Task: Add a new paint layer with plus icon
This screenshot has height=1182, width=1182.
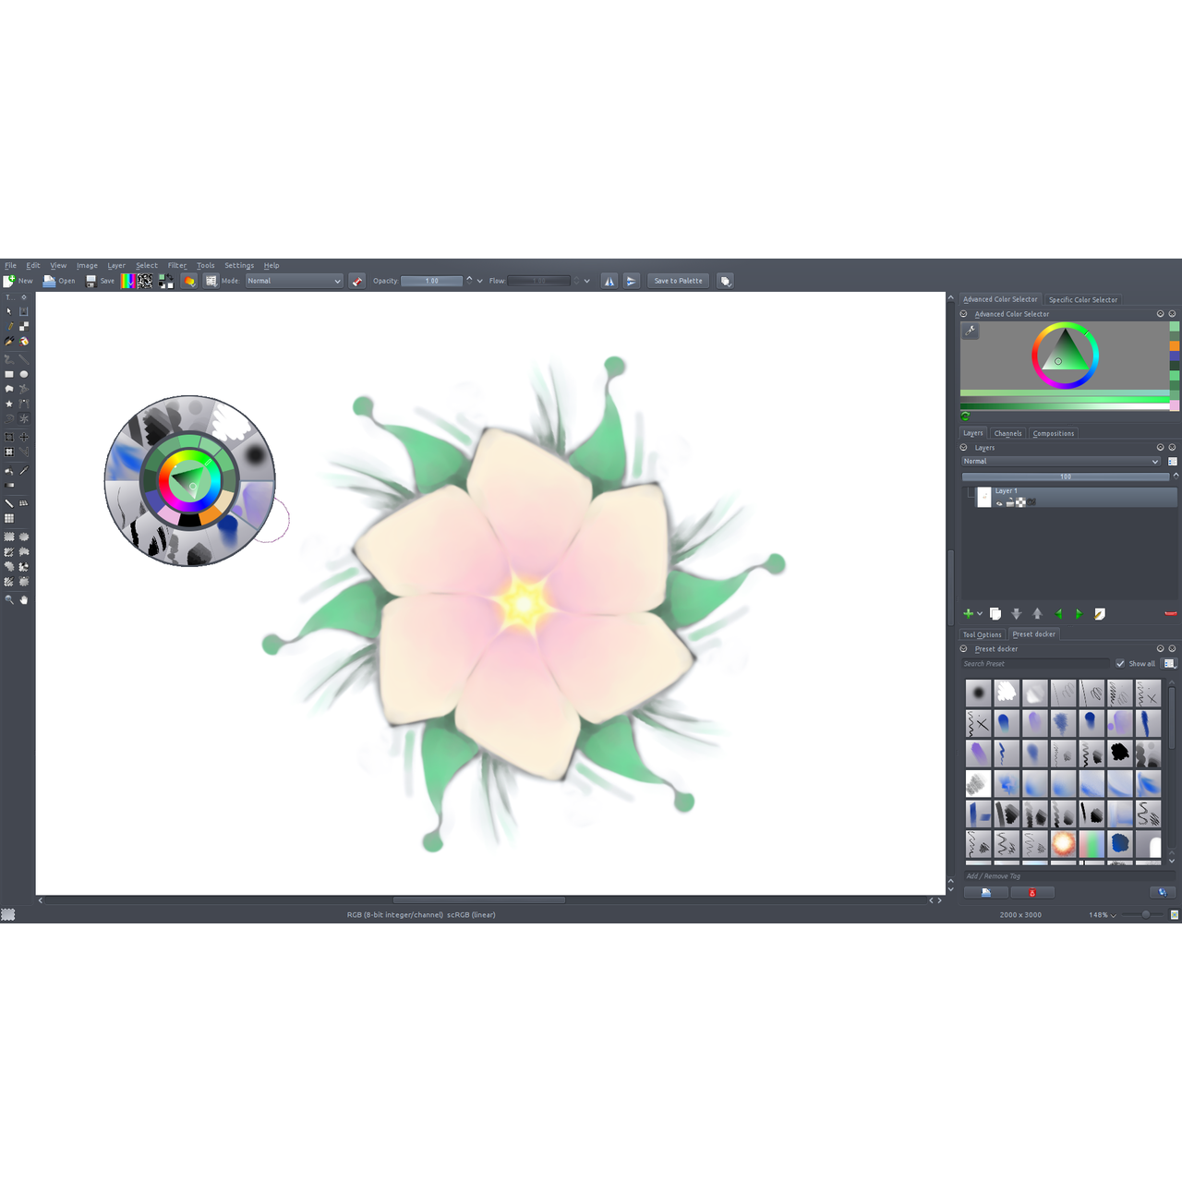Action: (968, 613)
